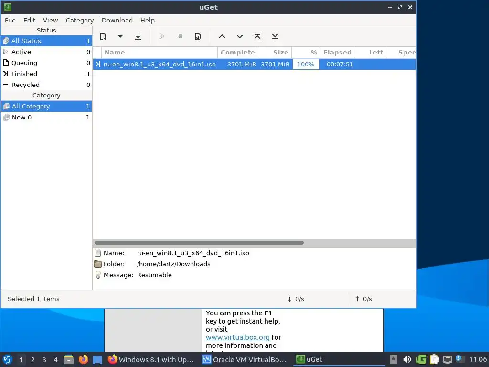Image resolution: width=489 pixels, height=367 pixels.
Task: Click the Left column header
Action: coord(371,53)
